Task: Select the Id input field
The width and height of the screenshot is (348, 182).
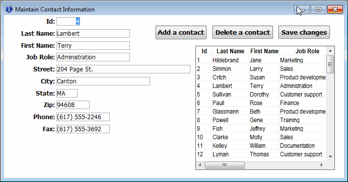Action: 68,22
